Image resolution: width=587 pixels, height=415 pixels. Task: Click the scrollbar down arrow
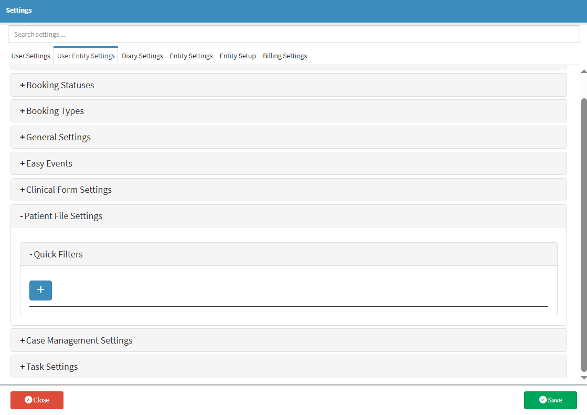(583, 378)
